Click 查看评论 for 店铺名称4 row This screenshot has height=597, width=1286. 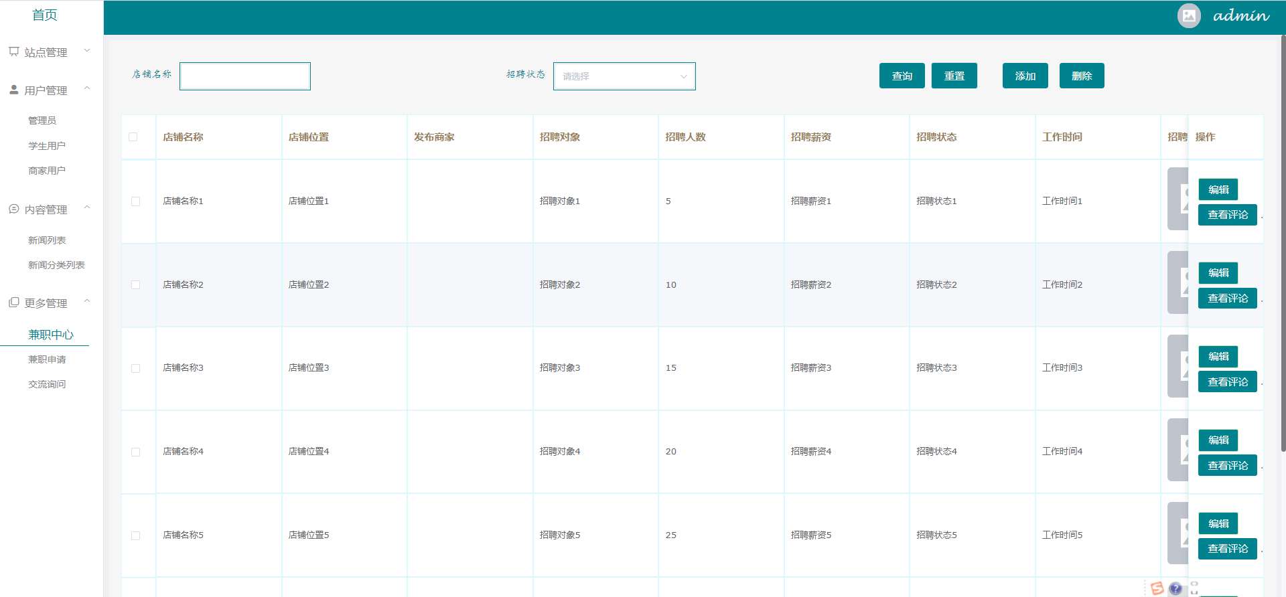pyautogui.click(x=1228, y=466)
